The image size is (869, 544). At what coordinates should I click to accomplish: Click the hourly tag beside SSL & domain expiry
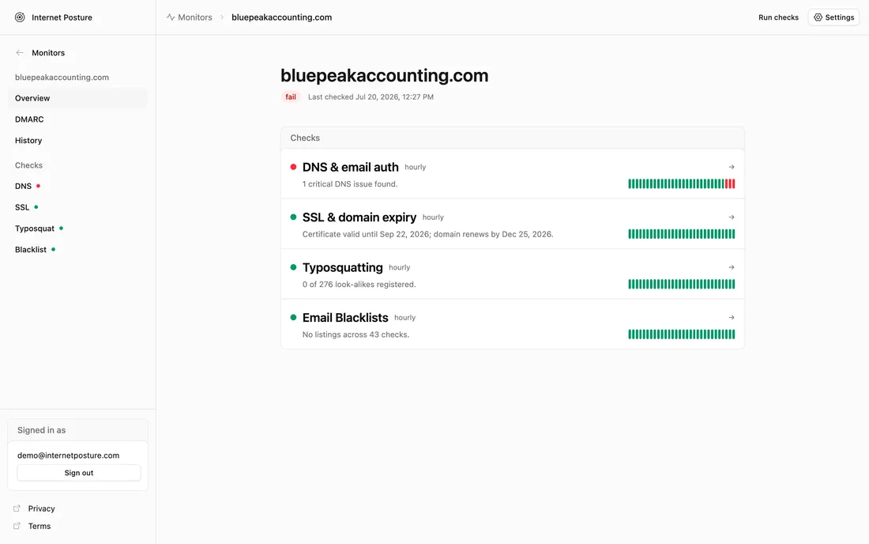tap(433, 217)
